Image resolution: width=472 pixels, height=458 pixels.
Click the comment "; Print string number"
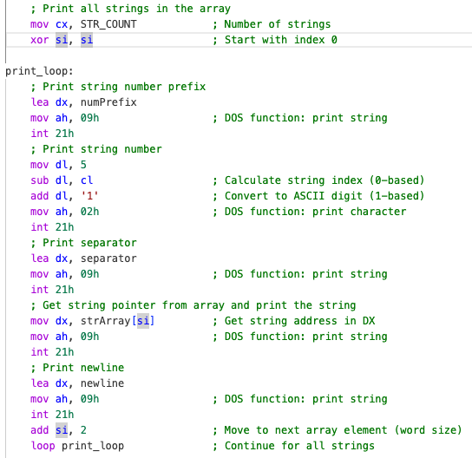96,149
